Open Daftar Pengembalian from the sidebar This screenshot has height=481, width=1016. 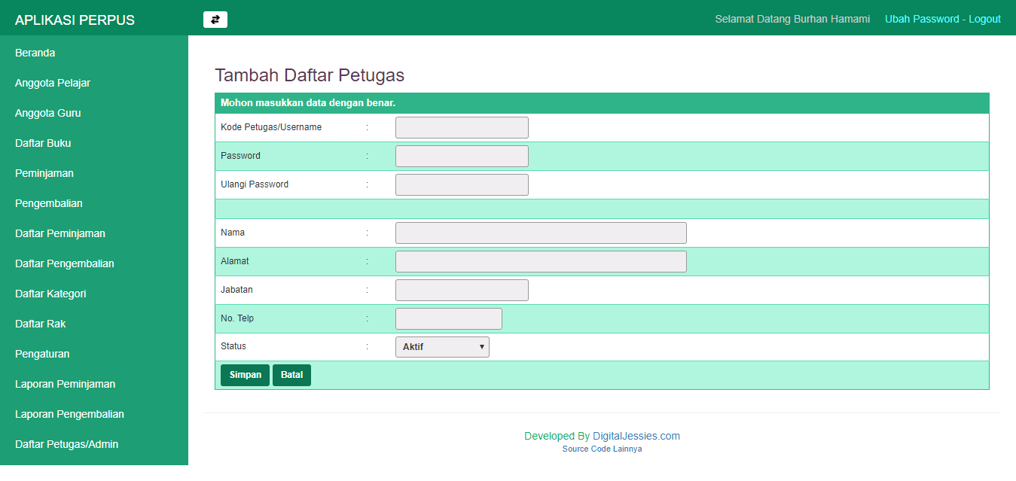(64, 263)
